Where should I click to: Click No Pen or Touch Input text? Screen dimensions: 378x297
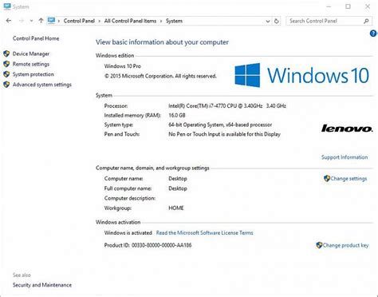coord(224,134)
